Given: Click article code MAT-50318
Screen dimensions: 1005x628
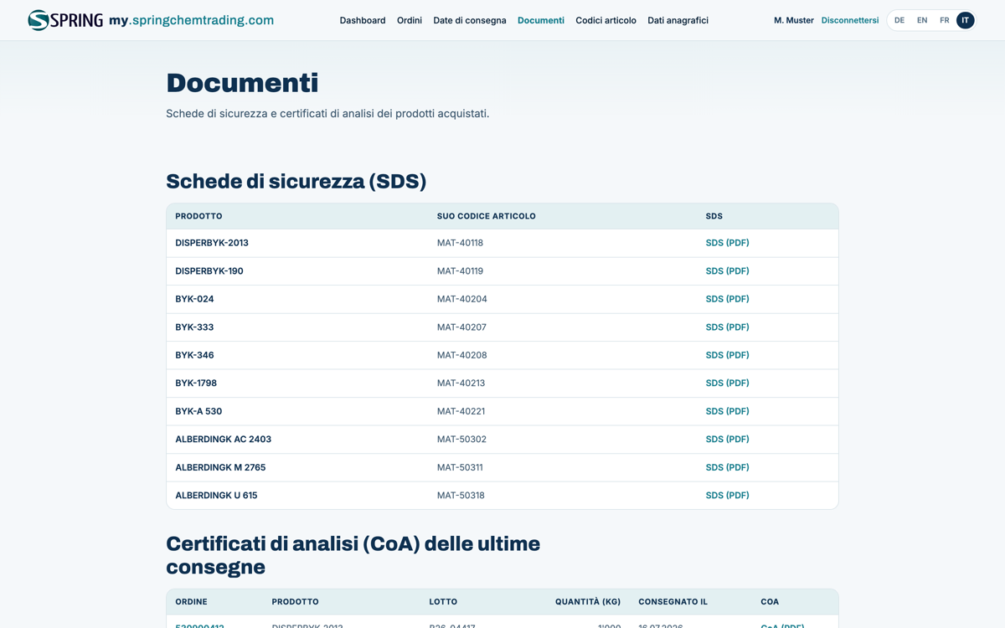Looking at the screenshot, I should 461,495.
